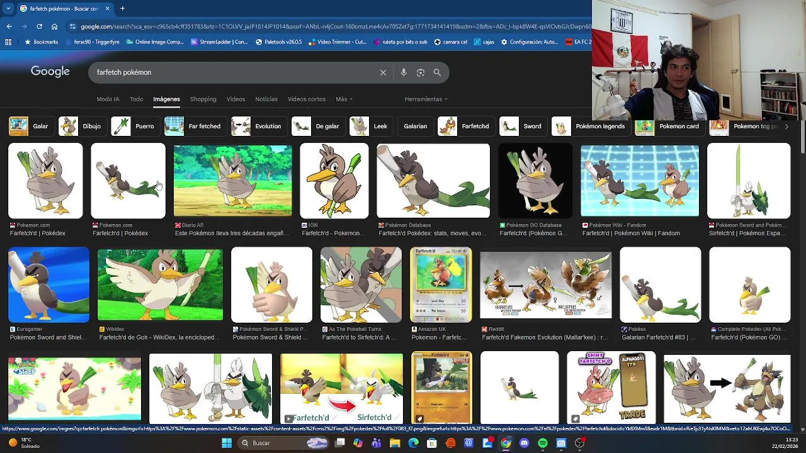The width and height of the screenshot is (806, 453).
Task: Switch to the Modo IA tab
Action: pyautogui.click(x=108, y=99)
